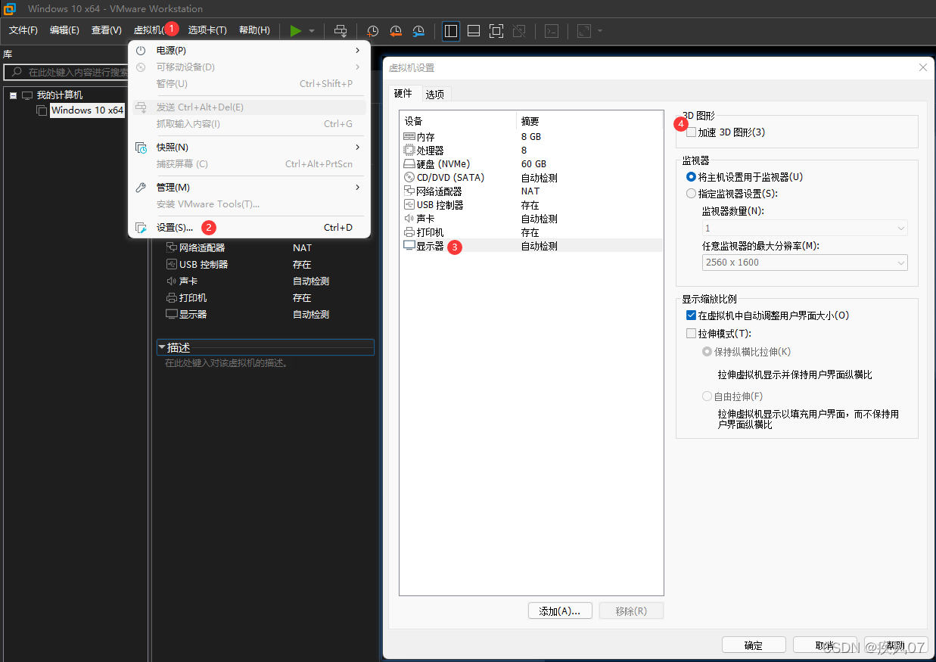Switch to the 硬件 tab

(x=403, y=93)
